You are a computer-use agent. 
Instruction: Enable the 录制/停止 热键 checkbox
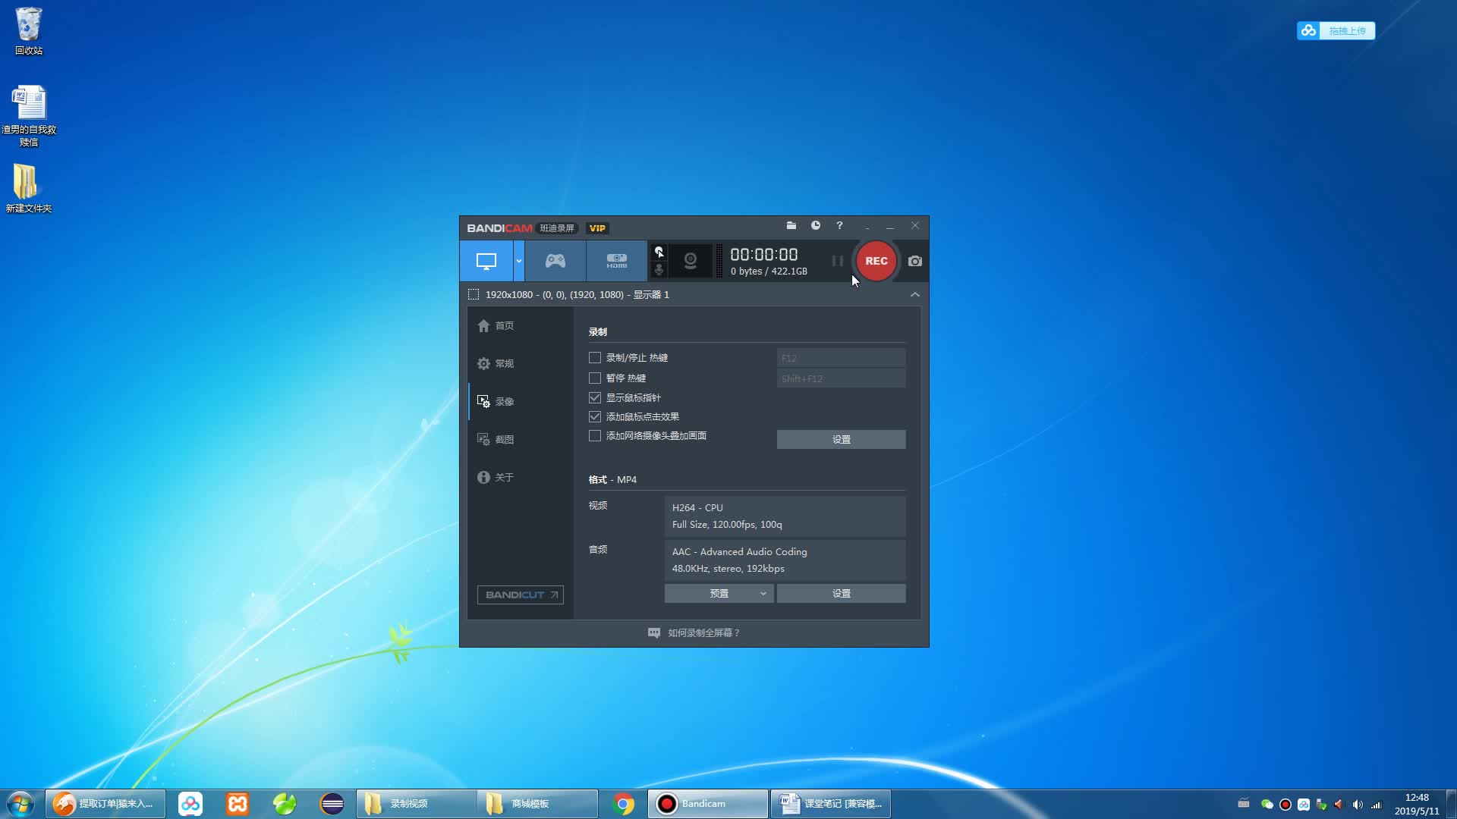coord(594,357)
